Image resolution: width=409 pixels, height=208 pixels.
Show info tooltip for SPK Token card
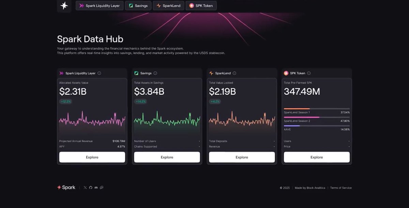click(x=309, y=73)
